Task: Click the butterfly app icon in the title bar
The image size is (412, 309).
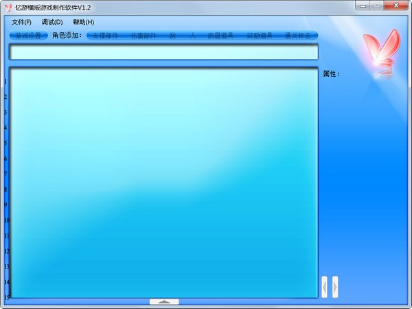Action: tap(9, 8)
